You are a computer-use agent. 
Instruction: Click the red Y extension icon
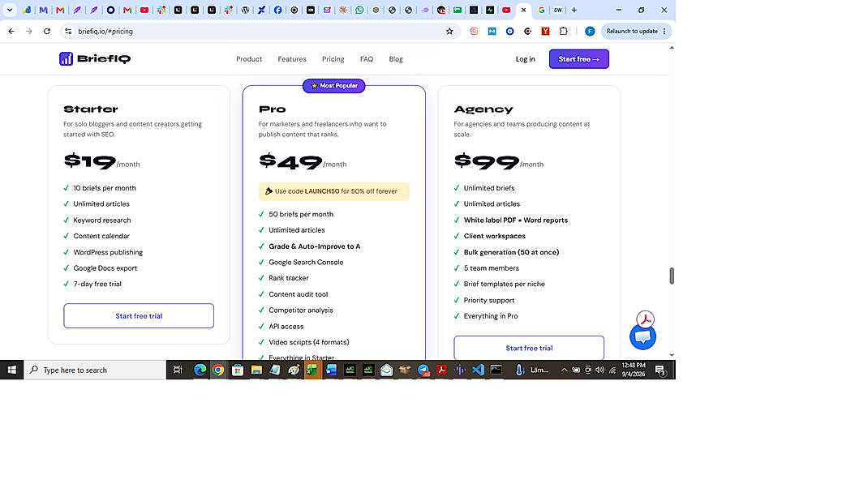545,32
